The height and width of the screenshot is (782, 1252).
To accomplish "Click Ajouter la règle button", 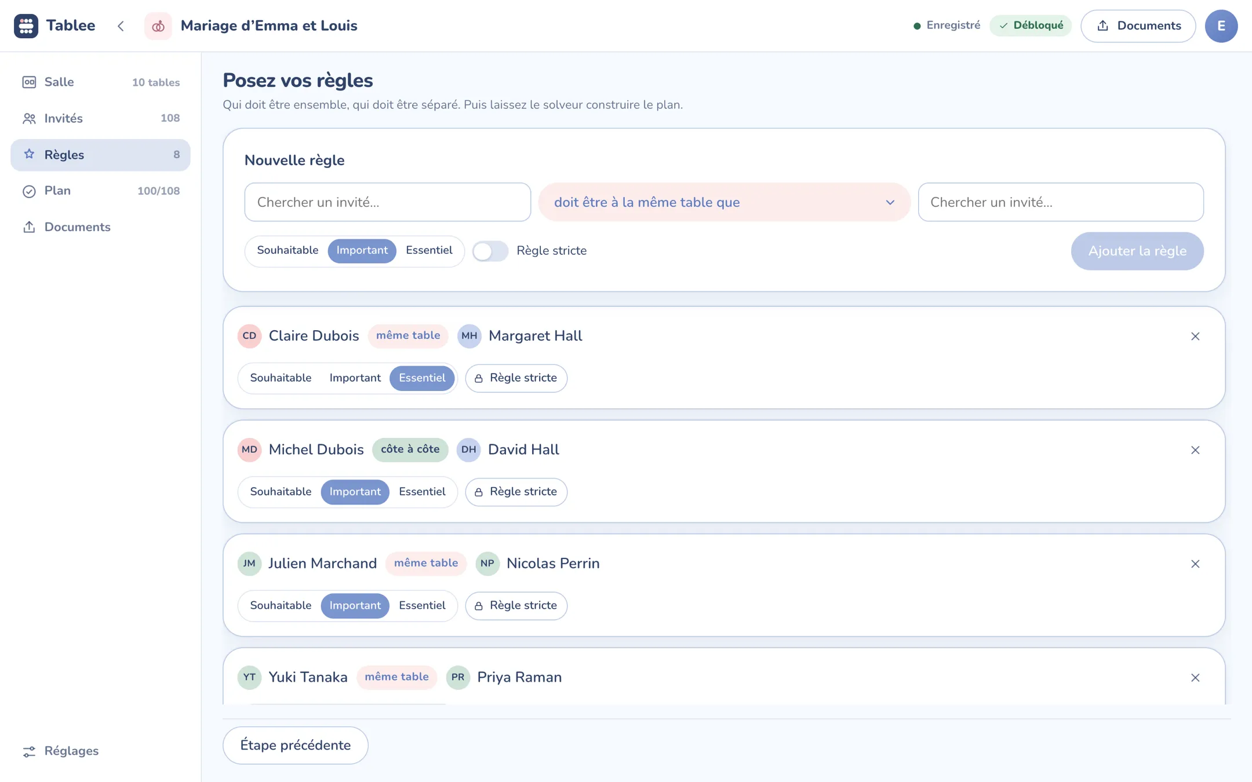I will tap(1137, 251).
